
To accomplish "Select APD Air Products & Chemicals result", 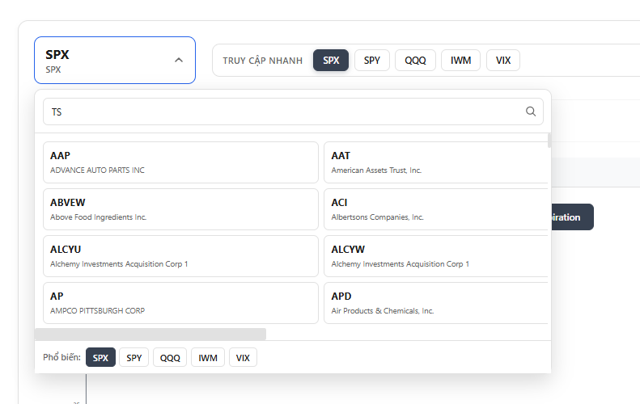I will tap(437, 303).
